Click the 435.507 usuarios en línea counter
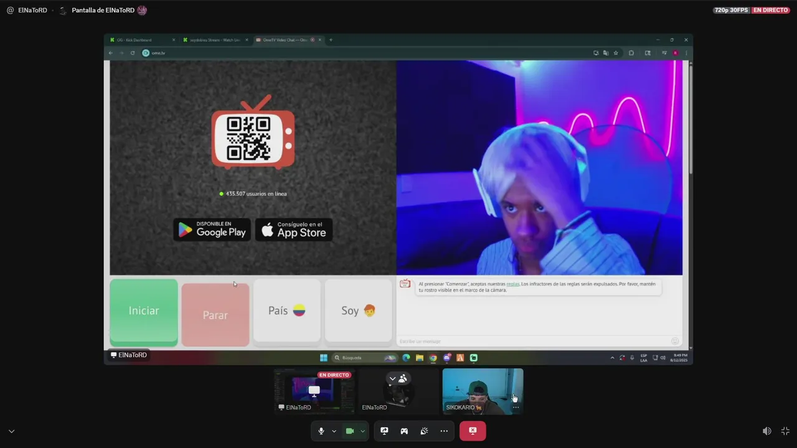The width and height of the screenshot is (797, 448). tap(253, 194)
